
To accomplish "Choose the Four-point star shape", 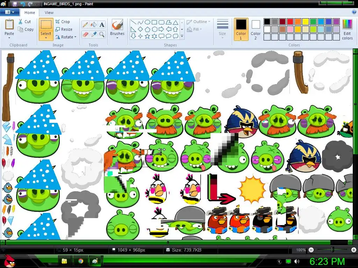I will 141,36.
